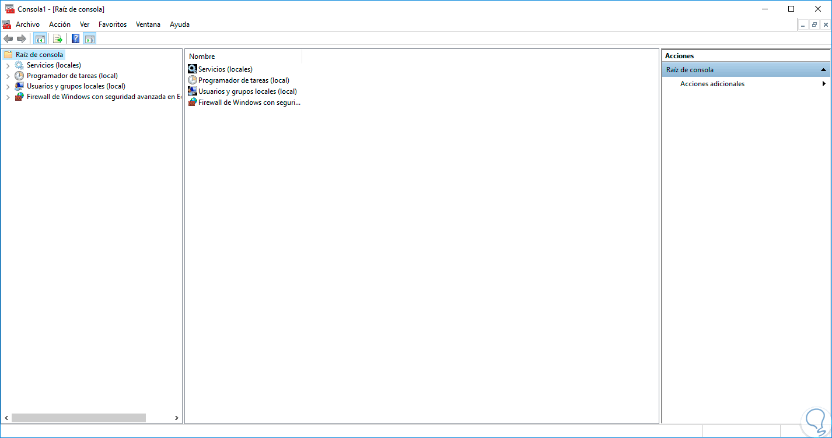Select Raíz de consola in the console tree

[39, 55]
